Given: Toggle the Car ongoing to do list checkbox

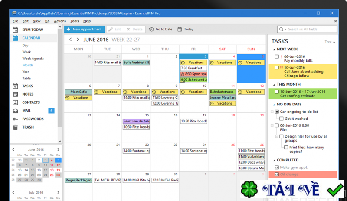Looking at the screenshot, I should pyautogui.click(x=277, y=112).
